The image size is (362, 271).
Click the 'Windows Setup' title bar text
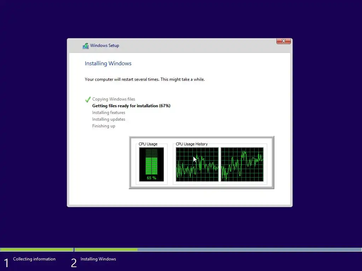pos(105,46)
